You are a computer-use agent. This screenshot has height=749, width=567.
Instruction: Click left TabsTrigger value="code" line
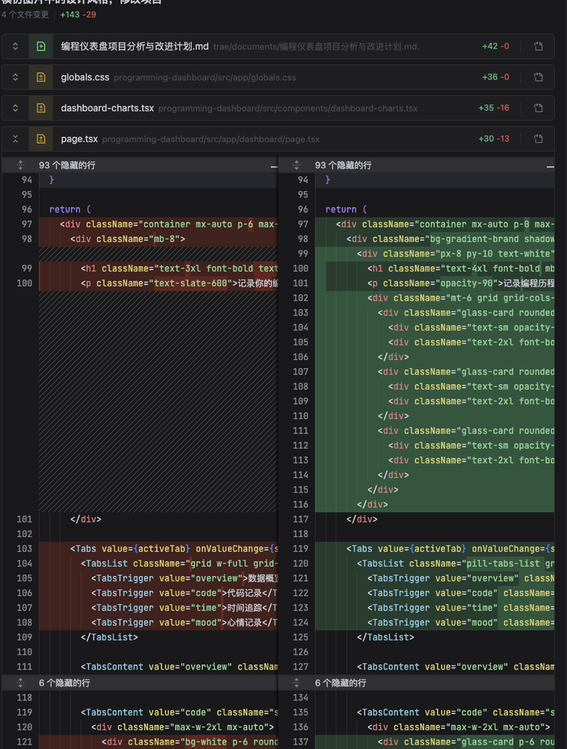(x=158, y=593)
